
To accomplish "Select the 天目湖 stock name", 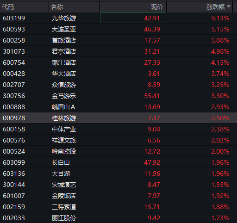I will click(x=61, y=173).
